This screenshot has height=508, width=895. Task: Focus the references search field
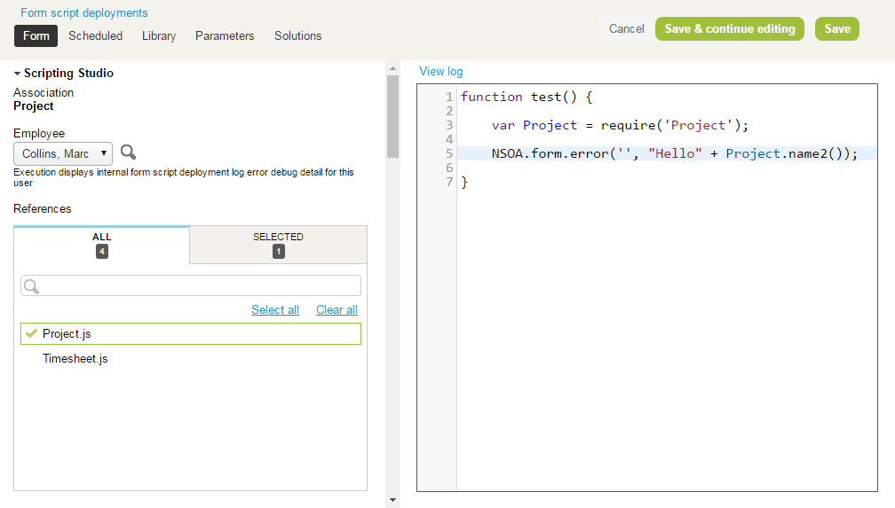coord(191,285)
